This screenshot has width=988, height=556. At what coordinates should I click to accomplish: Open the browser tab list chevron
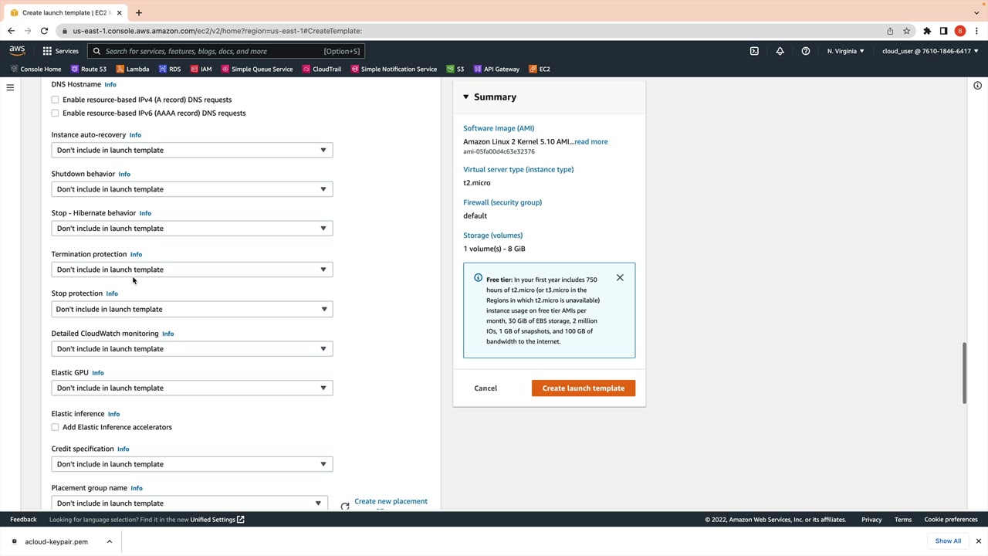(x=976, y=12)
